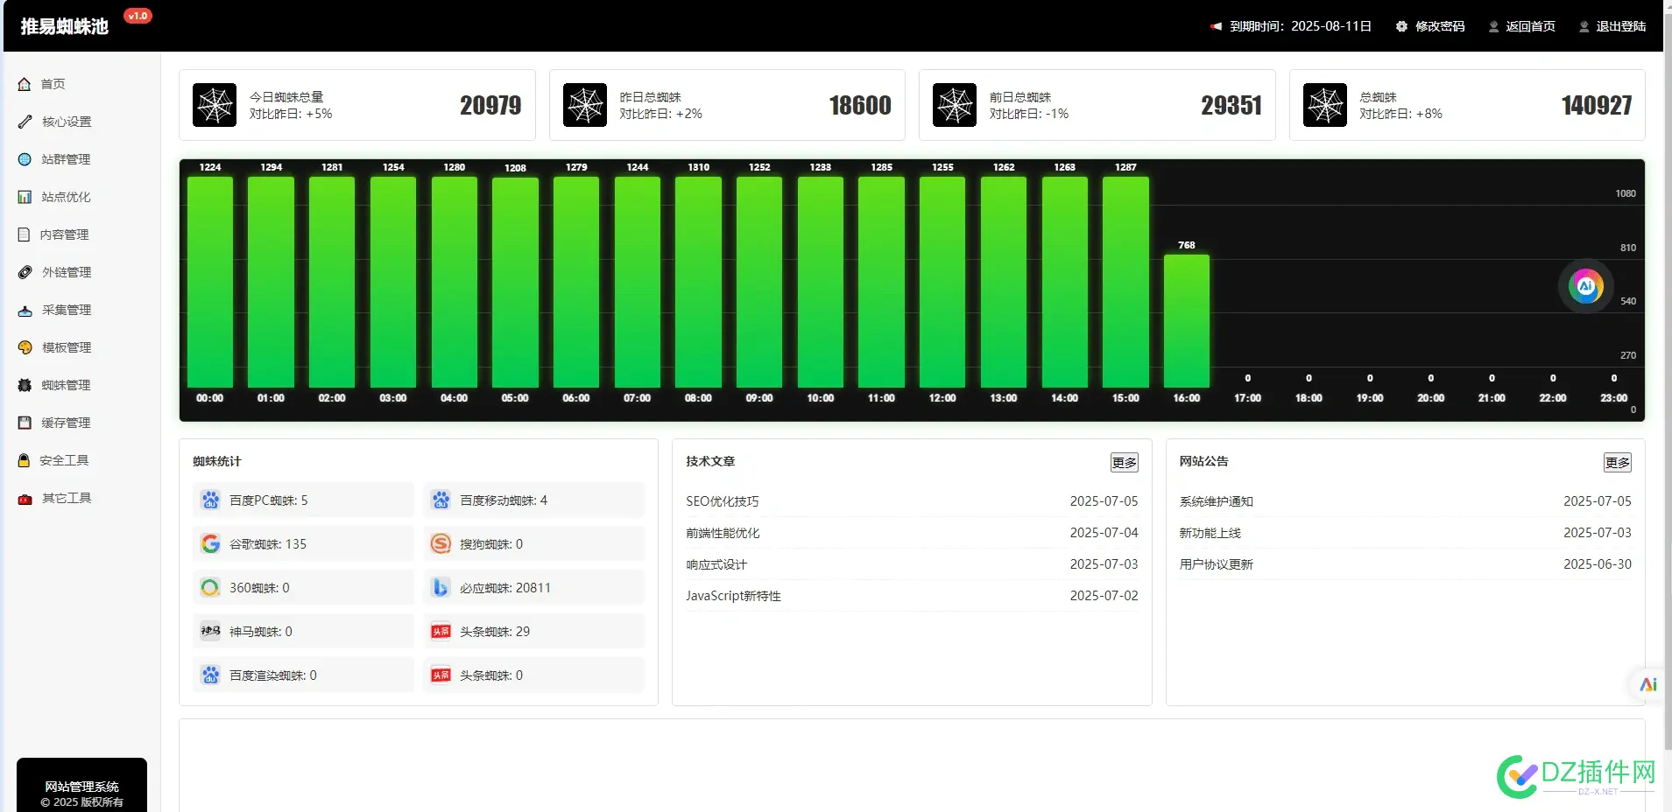Screen dimensions: 1672x812
Task: Click the 站群管理 globe icon
Action: (25, 159)
